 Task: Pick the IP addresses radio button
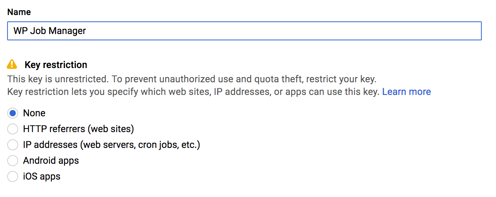tap(13, 145)
